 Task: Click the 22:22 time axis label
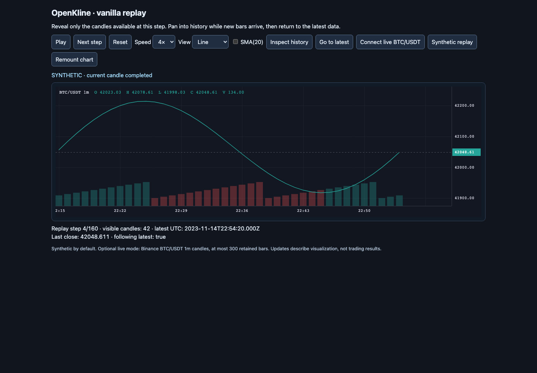[x=120, y=211]
